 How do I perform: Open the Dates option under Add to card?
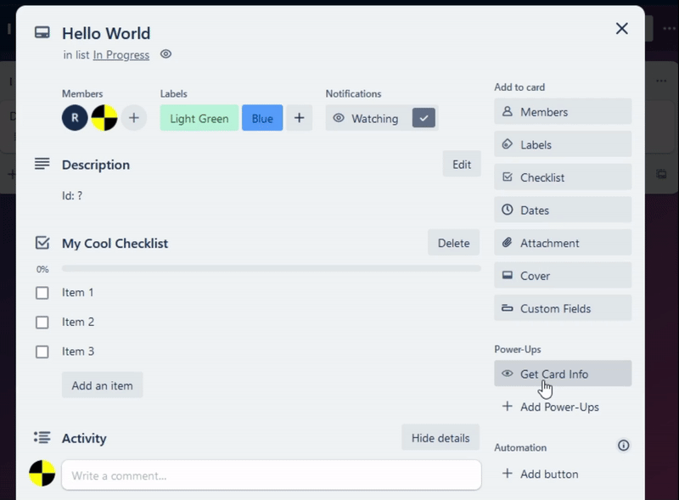[562, 210]
